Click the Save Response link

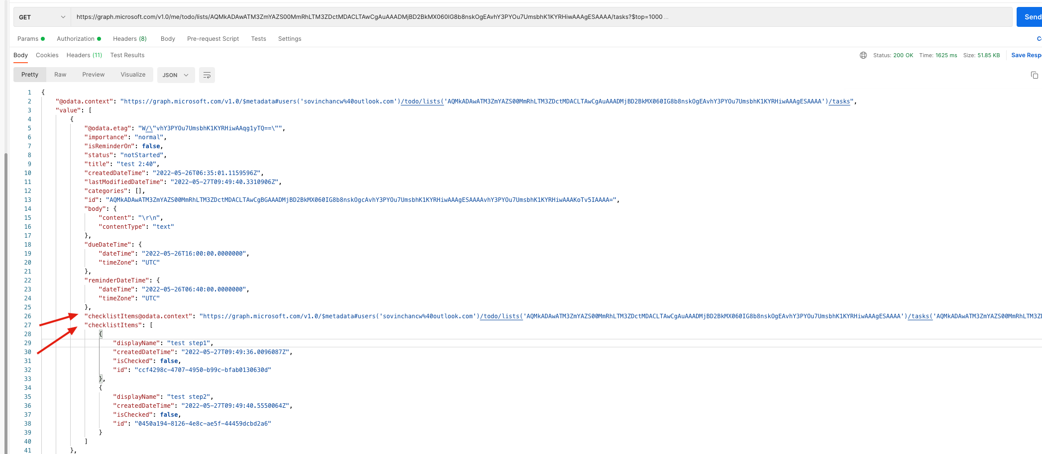coord(1026,55)
